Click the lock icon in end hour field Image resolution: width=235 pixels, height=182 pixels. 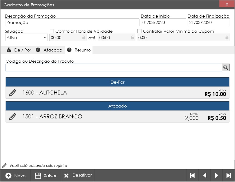click(x=132, y=37)
